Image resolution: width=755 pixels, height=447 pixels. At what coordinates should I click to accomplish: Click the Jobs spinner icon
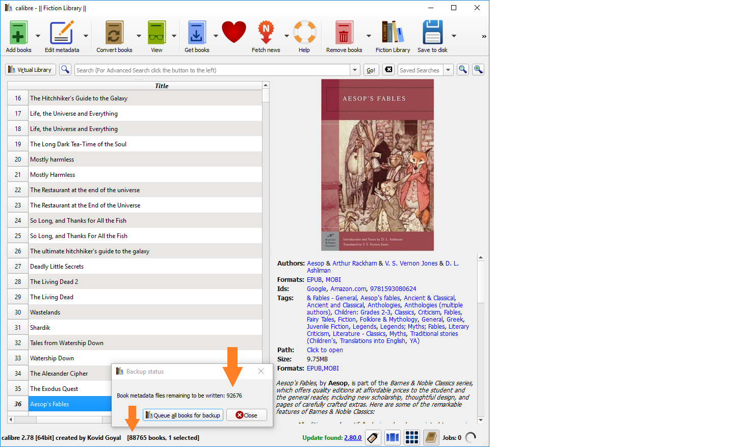(x=471, y=437)
